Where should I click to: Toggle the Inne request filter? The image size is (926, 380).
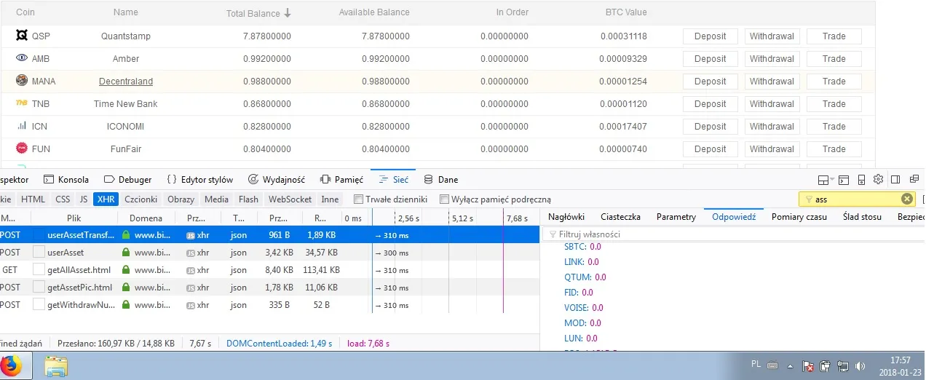(x=330, y=199)
